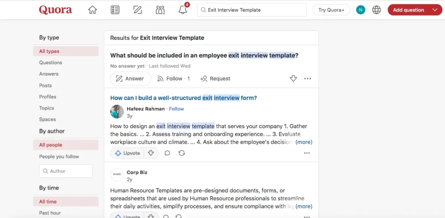Click the Quora logo
The width and height of the screenshot is (445, 218).
coord(56,10)
